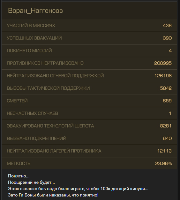Click the value 438 for missions
The height and width of the screenshot is (200, 180).
pyautogui.click(x=167, y=25)
